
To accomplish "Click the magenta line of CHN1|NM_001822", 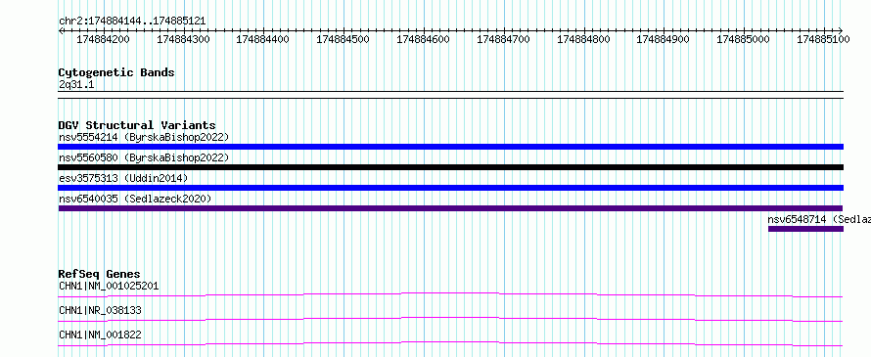I will point(450,343).
